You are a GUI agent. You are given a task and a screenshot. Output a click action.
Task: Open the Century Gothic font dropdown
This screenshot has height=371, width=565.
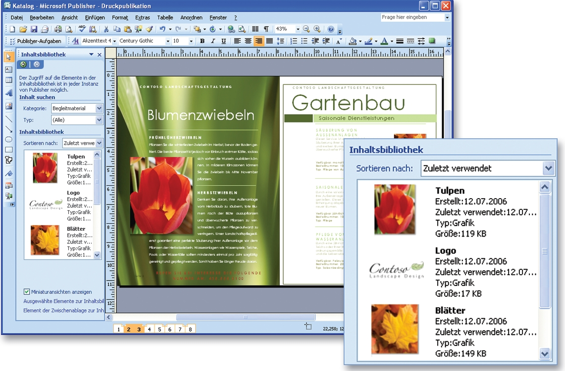coord(167,41)
